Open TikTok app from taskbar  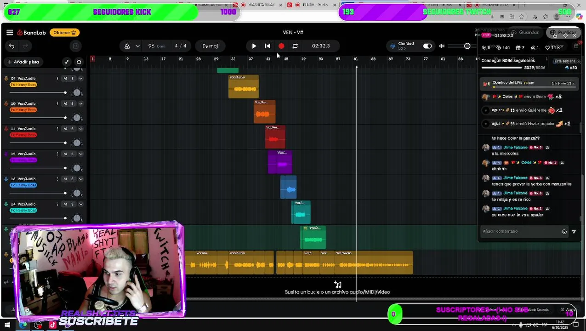coord(52,325)
